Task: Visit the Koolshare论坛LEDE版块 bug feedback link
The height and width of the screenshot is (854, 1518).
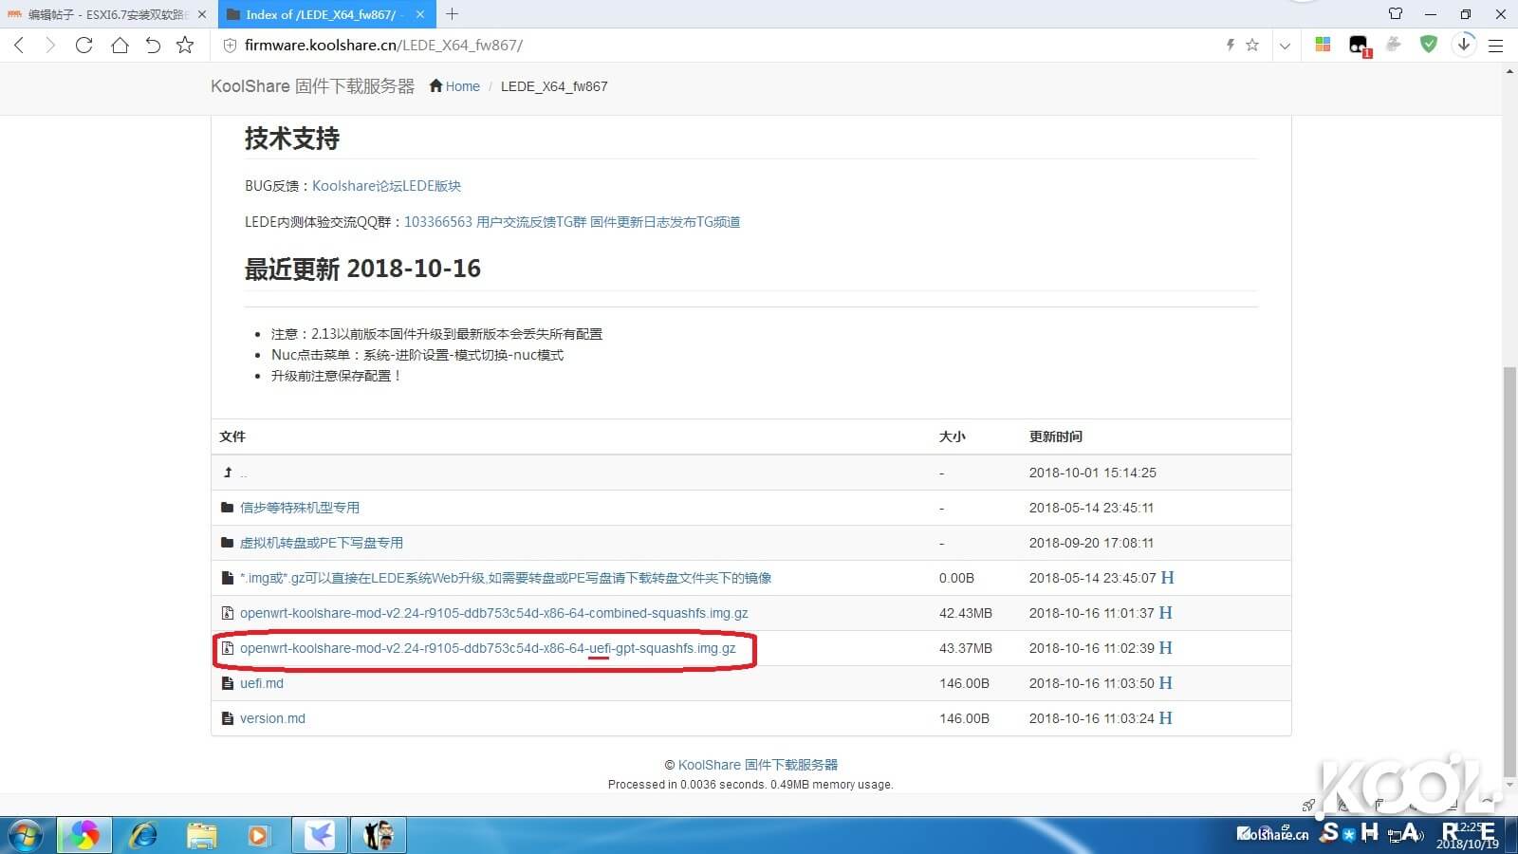Action: pyautogui.click(x=385, y=185)
